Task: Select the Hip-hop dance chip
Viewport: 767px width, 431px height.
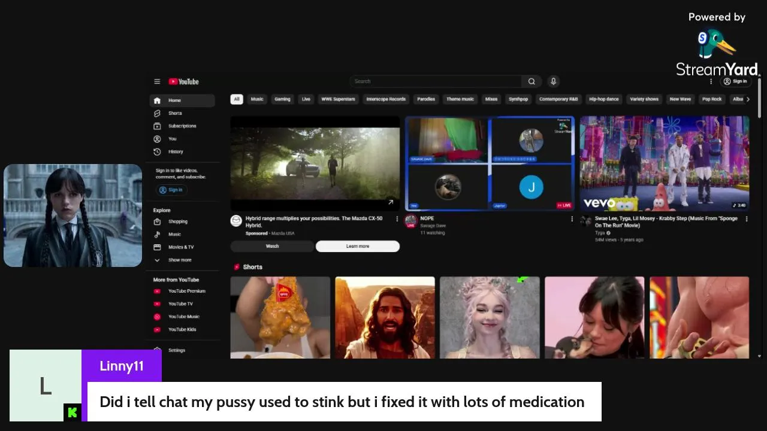Action: (604, 99)
